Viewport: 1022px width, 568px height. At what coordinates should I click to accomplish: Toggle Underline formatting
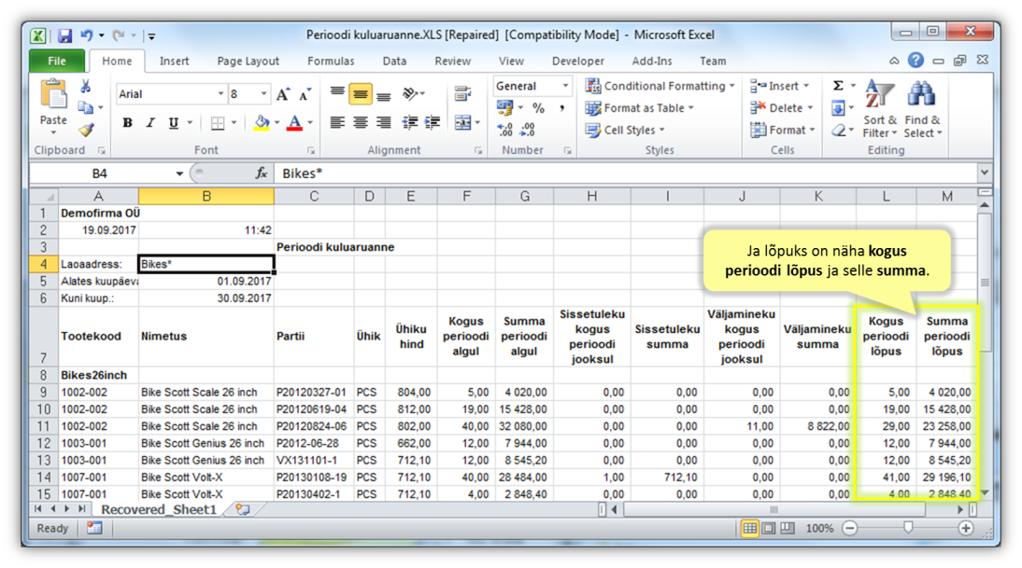174,122
